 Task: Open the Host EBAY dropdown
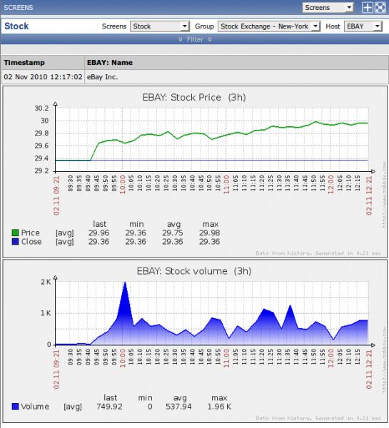pos(363,26)
